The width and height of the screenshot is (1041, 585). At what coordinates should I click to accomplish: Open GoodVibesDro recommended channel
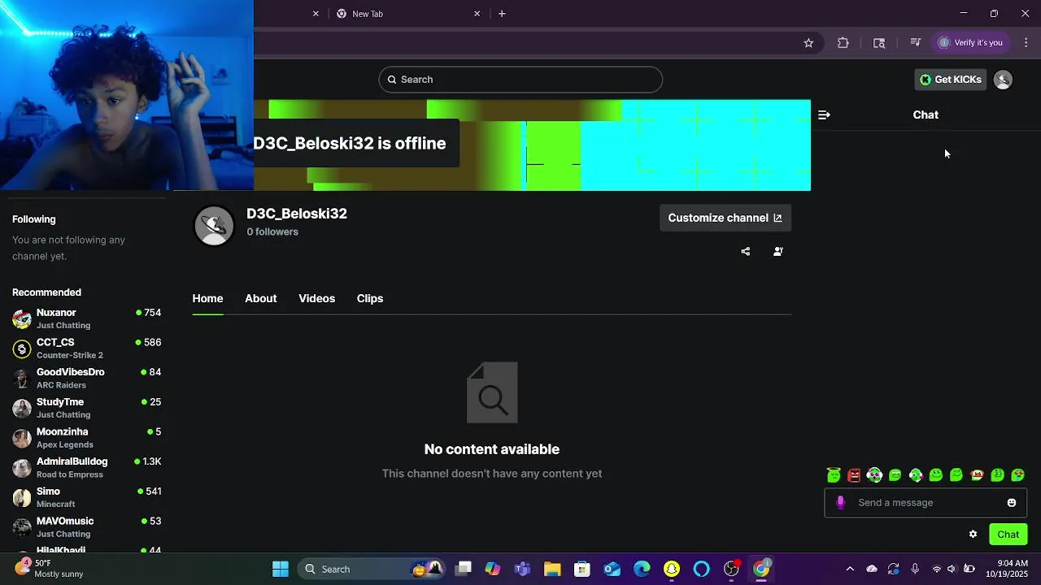pyautogui.click(x=86, y=379)
